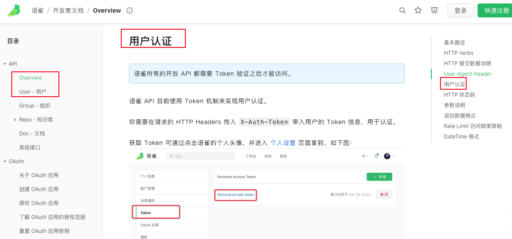This screenshot has width=512, height=239.
Task: Jump to Rate Limit 访问频率限制 in outline
Action: coord(473,126)
